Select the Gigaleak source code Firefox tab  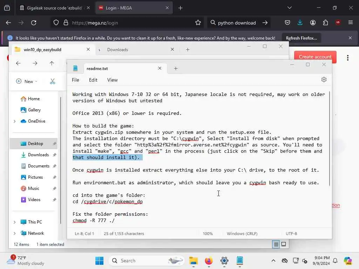[x=54, y=8]
